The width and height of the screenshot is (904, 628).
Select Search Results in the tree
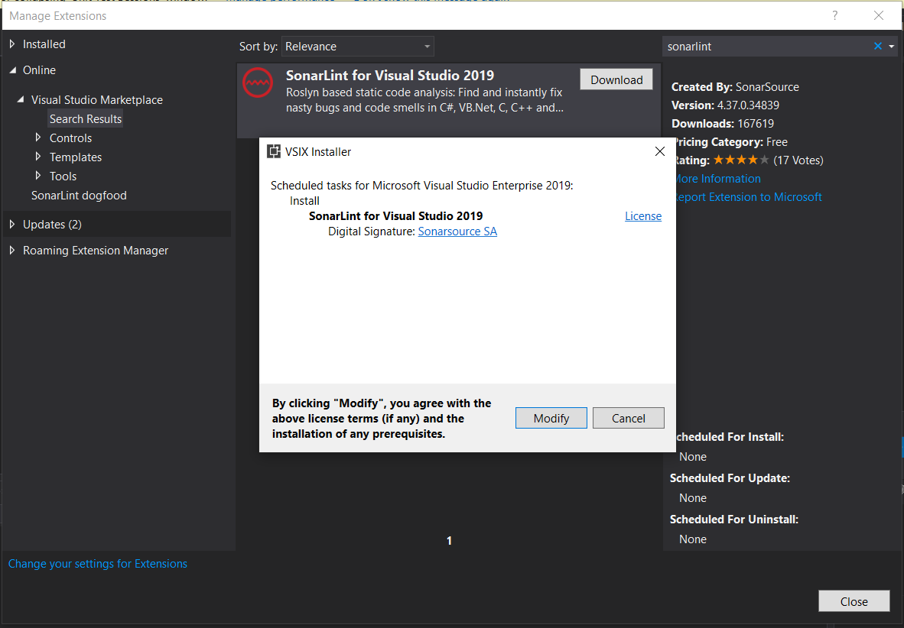pyautogui.click(x=86, y=118)
